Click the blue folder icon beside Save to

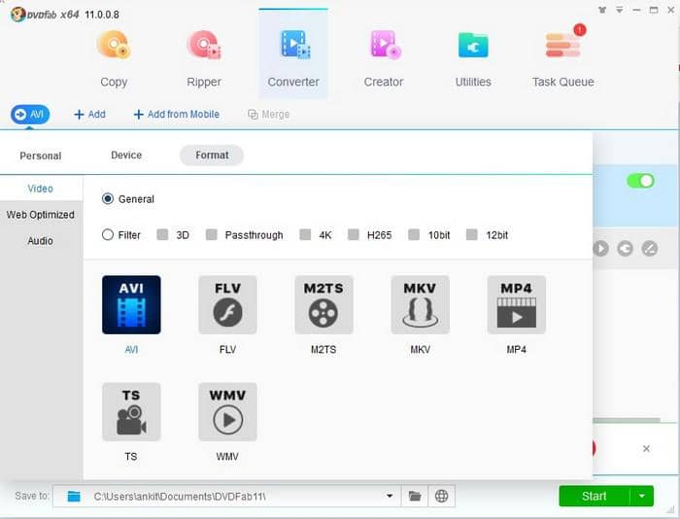tap(74, 496)
